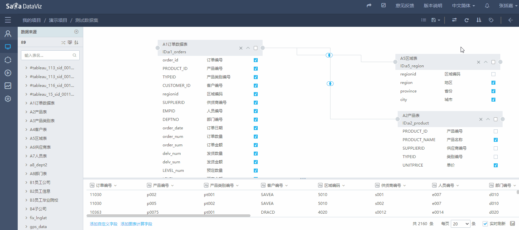519x230 pixels.
Task: Click the swap arrows toolbar icon
Action: pyautogui.click(x=454, y=20)
